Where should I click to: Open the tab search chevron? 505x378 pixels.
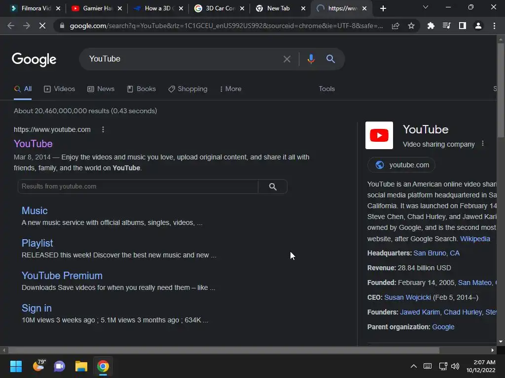click(x=426, y=7)
